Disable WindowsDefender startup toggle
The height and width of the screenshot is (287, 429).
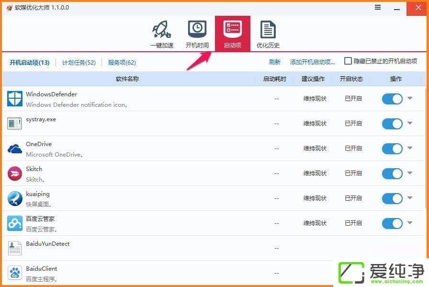tap(392, 99)
